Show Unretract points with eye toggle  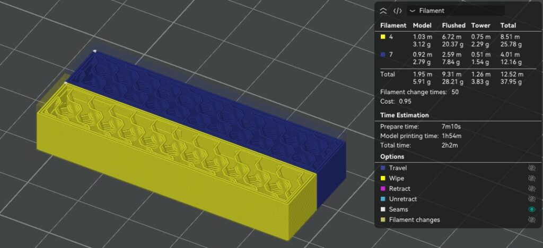point(531,199)
